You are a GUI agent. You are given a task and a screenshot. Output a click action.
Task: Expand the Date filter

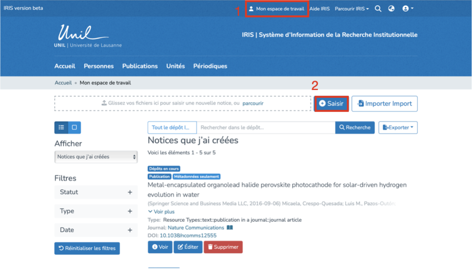coord(130,230)
